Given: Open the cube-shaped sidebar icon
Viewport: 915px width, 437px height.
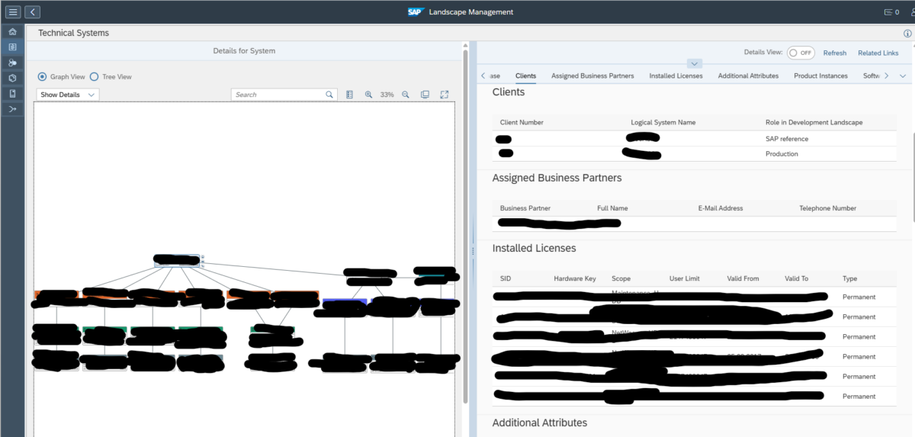Looking at the screenshot, I should point(12,78).
